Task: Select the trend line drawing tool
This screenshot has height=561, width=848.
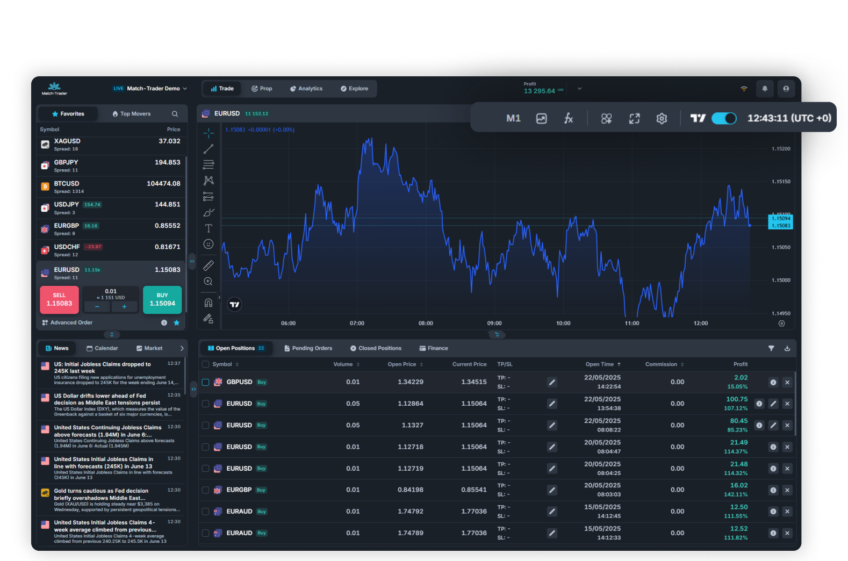Action: pyautogui.click(x=209, y=149)
